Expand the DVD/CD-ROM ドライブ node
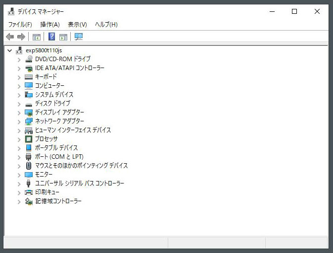This screenshot has width=333, height=253. coord(19,60)
